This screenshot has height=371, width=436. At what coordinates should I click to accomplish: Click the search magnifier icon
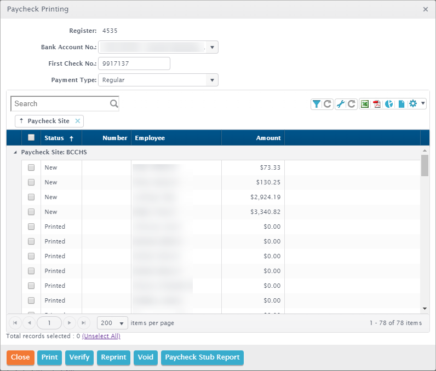(x=114, y=103)
